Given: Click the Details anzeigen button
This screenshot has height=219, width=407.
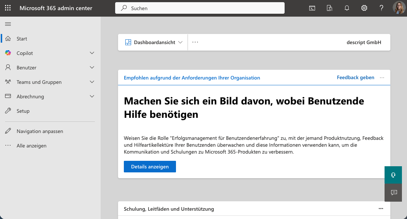Looking at the screenshot, I should click(150, 166).
